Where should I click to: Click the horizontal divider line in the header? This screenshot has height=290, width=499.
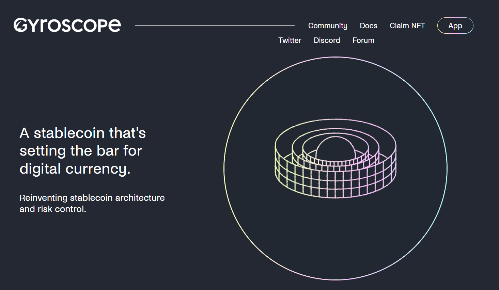pos(215,25)
